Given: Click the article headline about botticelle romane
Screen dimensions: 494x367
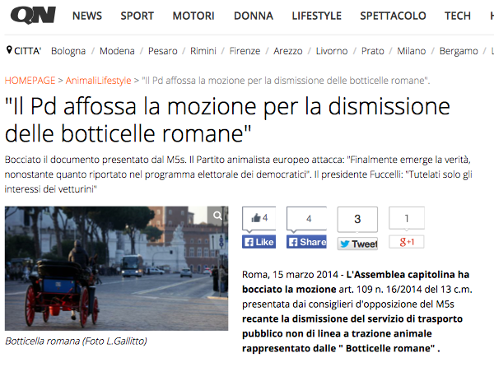Looking at the screenshot, I should click(227, 120).
